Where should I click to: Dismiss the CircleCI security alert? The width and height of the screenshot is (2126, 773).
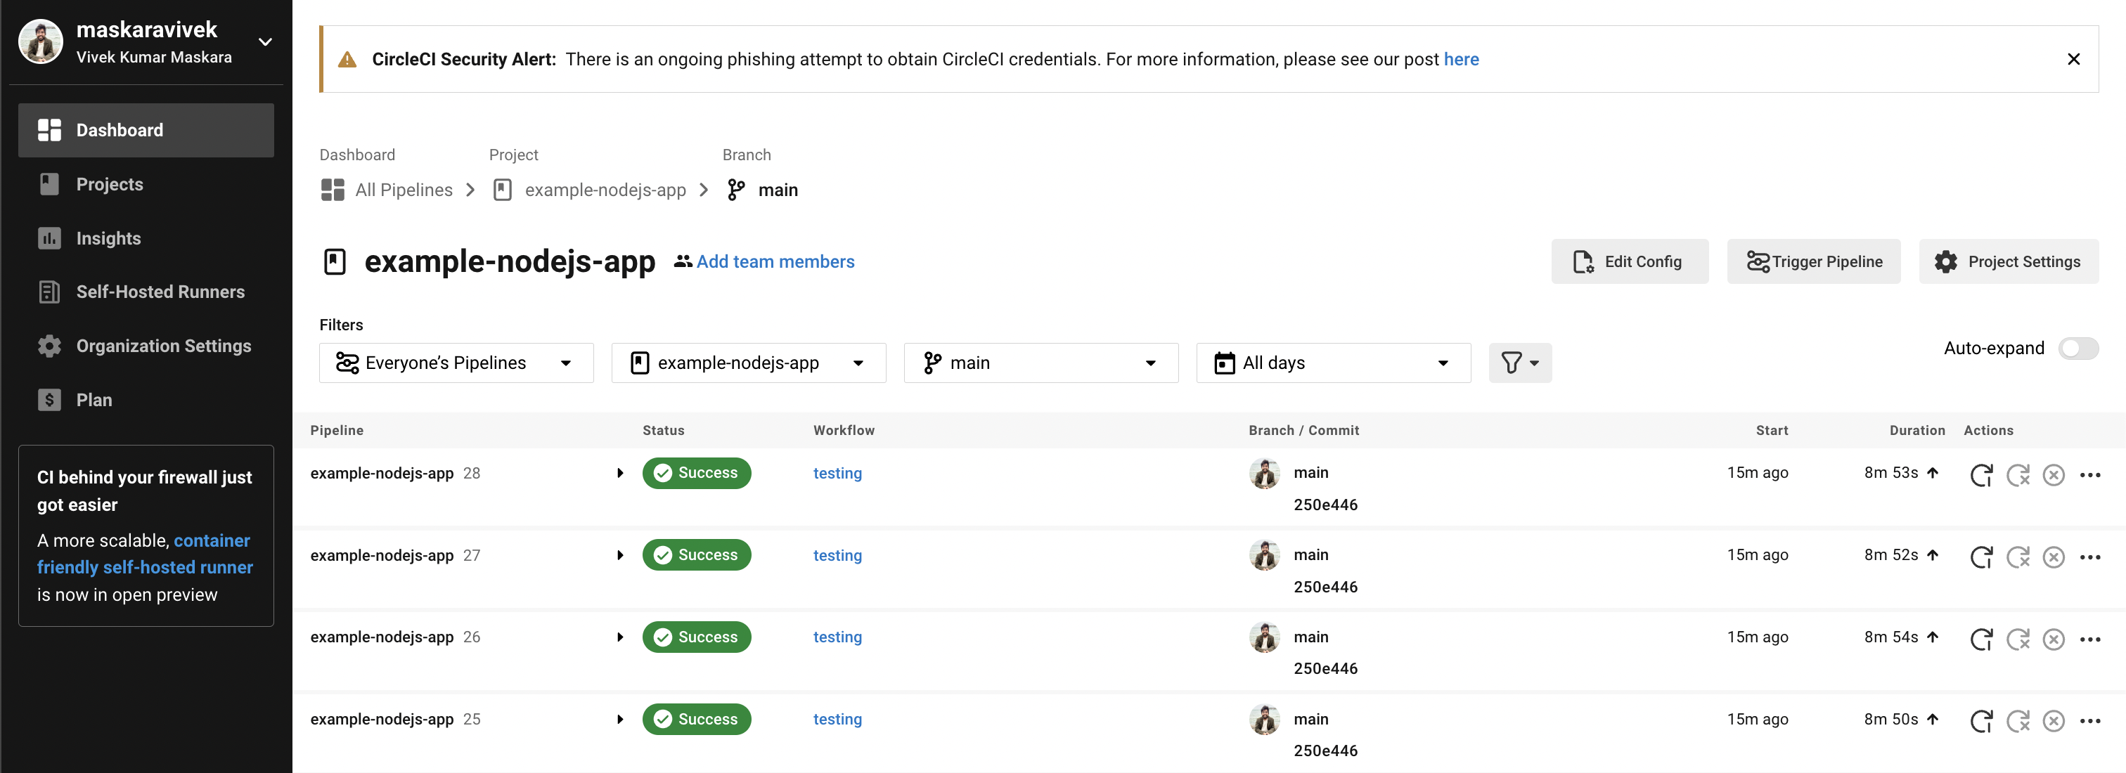2074,58
